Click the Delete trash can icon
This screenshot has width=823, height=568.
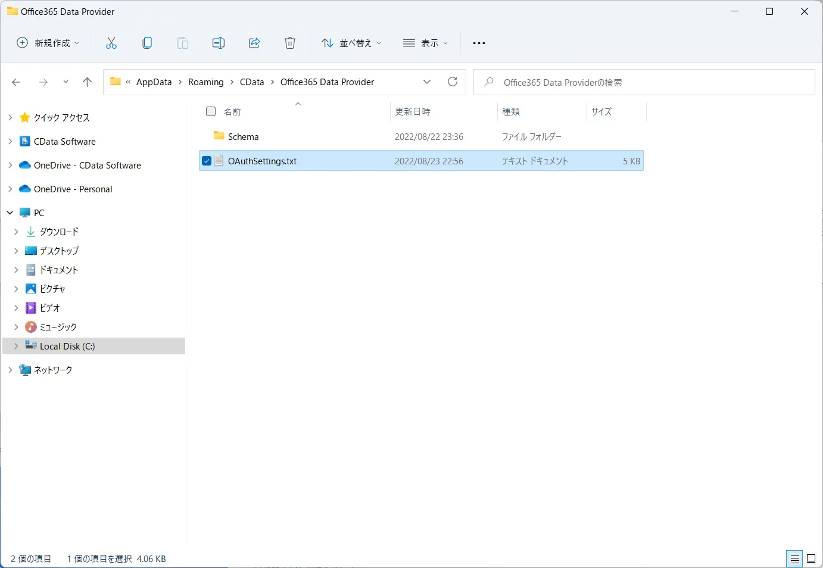click(290, 43)
